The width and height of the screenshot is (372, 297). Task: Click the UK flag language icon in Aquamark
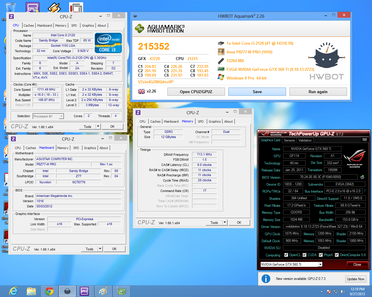tap(142, 91)
